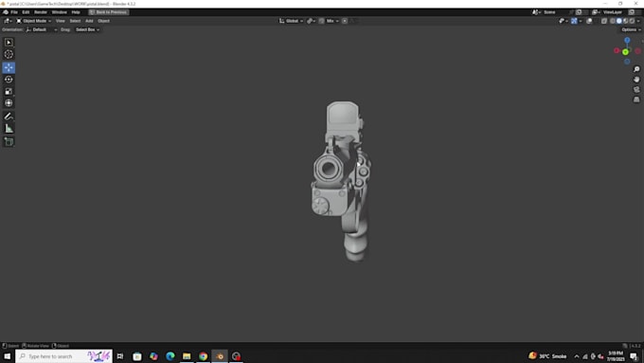Toggle snapping magnet button
Screen dimensions: 644x363
click(x=322, y=21)
